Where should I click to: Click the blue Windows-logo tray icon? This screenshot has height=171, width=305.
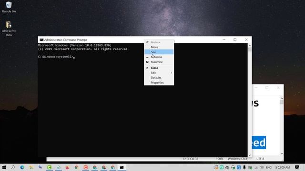pos(239,167)
